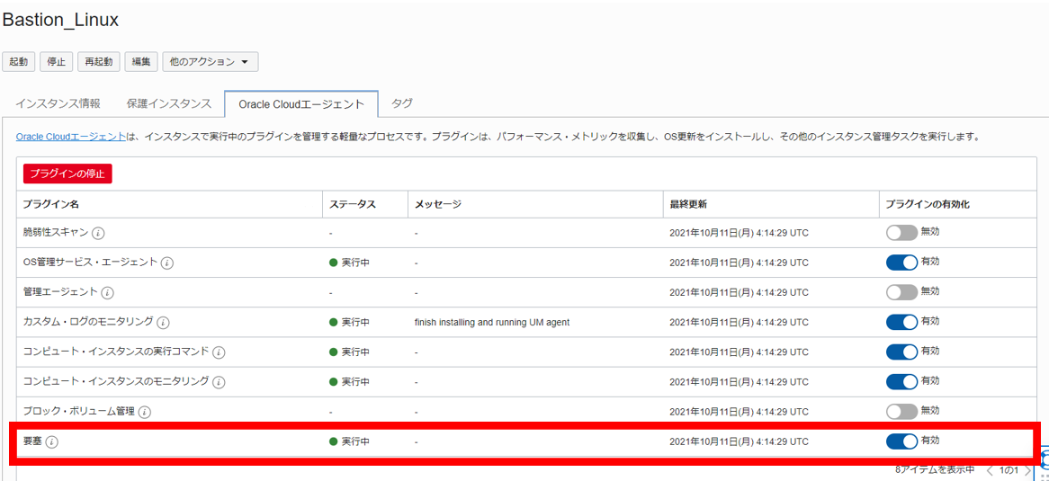Select the コンピュート・インスタンスのモニタリング plugin name
1049x481 pixels.
(116, 381)
